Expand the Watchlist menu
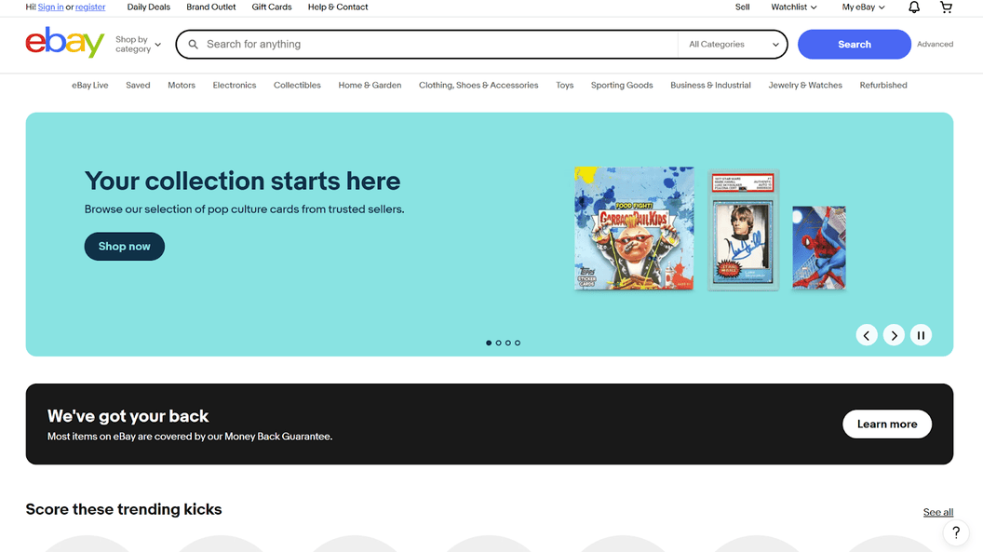Screen dimensions: 983x552 794,7
